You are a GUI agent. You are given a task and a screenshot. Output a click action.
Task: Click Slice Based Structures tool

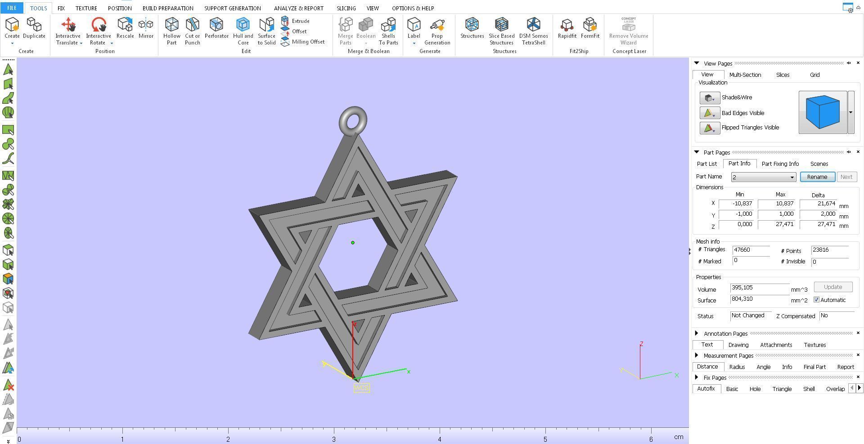pyautogui.click(x=501, y=31)
